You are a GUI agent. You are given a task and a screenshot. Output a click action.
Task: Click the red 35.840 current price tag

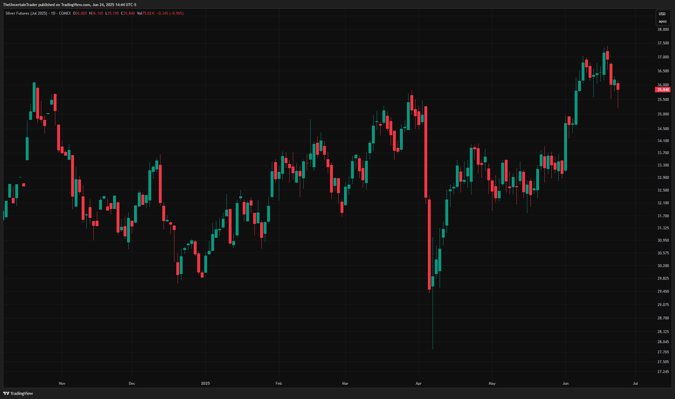click(663, 90)
